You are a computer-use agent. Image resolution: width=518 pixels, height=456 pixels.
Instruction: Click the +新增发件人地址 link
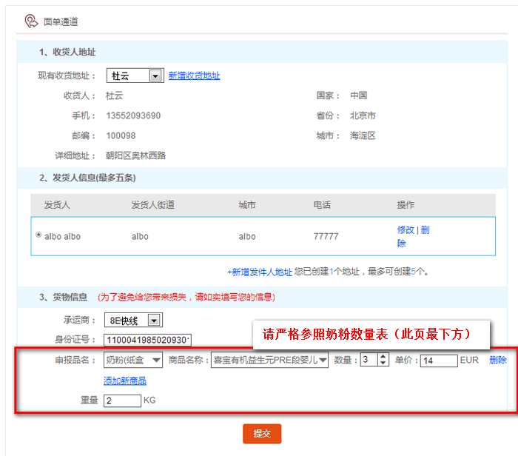coord(260,272)
